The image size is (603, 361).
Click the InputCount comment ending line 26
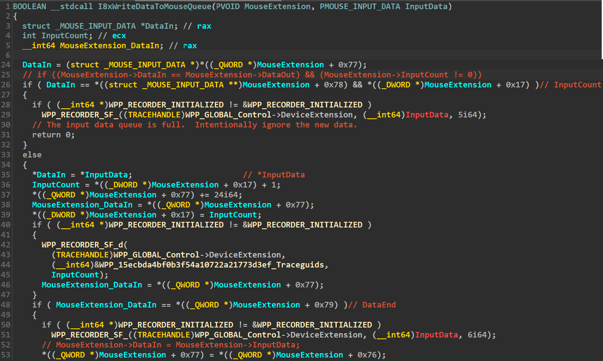577,85
